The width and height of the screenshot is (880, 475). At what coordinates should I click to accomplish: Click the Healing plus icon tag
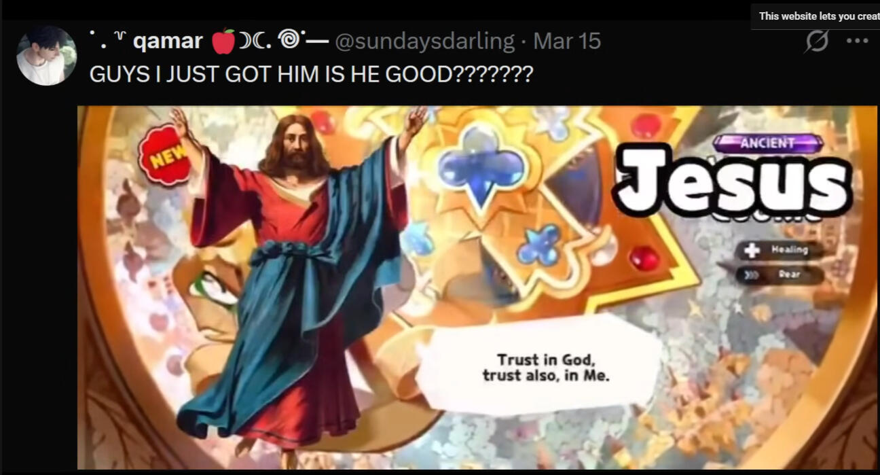click(x=780, y=250)
